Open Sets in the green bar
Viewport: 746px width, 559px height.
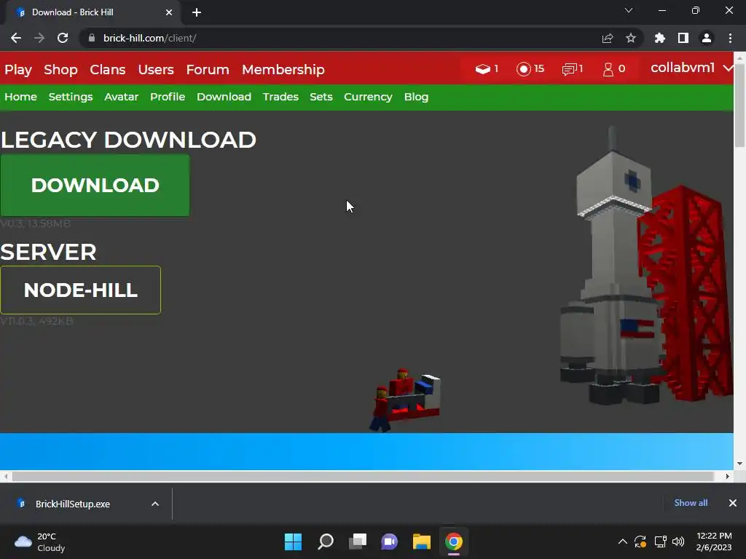[321, 97]
